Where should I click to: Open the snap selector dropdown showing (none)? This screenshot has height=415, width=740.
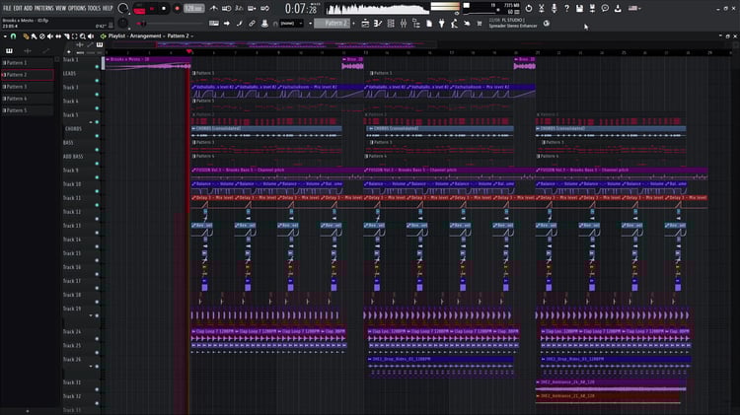(291, 23)
